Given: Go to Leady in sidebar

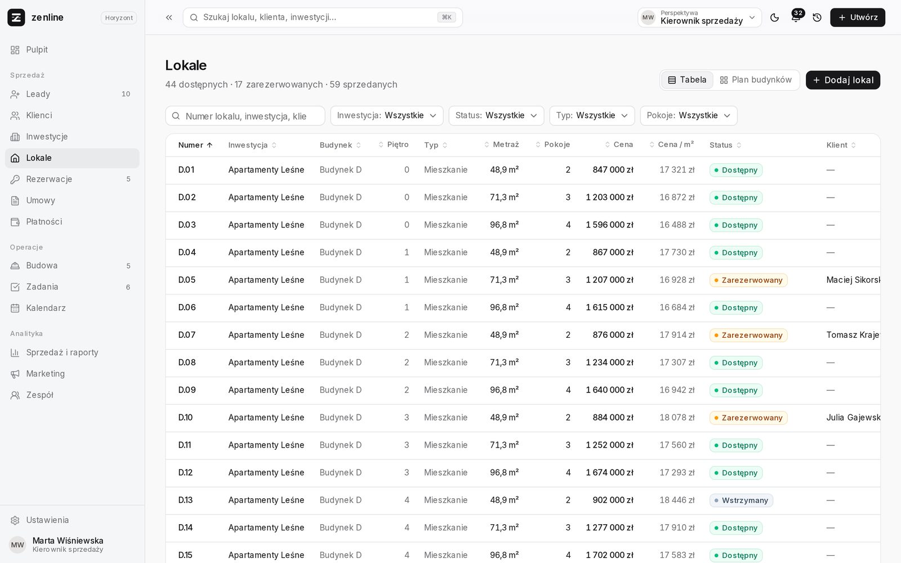Looking at the screenshot, I should coord(72,94).
